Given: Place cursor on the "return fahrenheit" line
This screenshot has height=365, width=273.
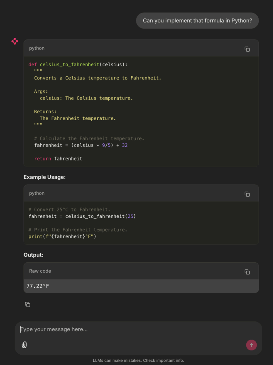Looking at the screenshot, I should coord(58,159).
